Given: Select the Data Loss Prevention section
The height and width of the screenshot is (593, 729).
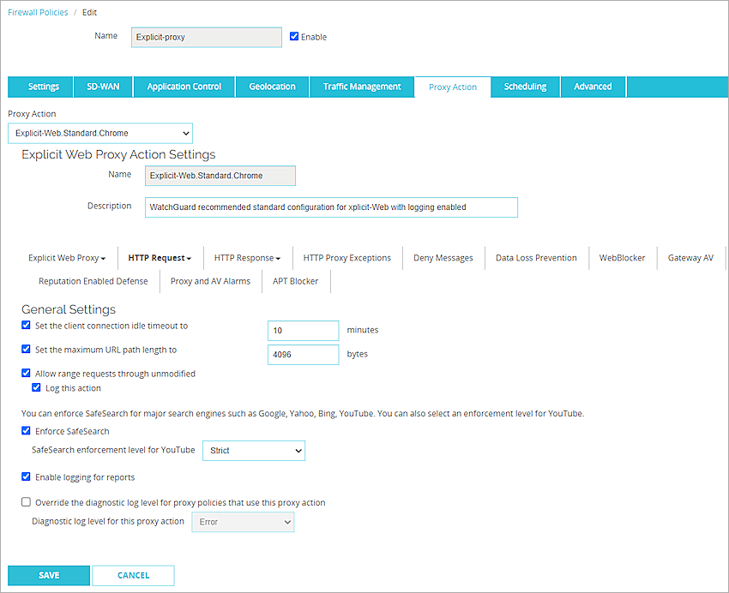Looking at the screenshot, I should point(536,257).
